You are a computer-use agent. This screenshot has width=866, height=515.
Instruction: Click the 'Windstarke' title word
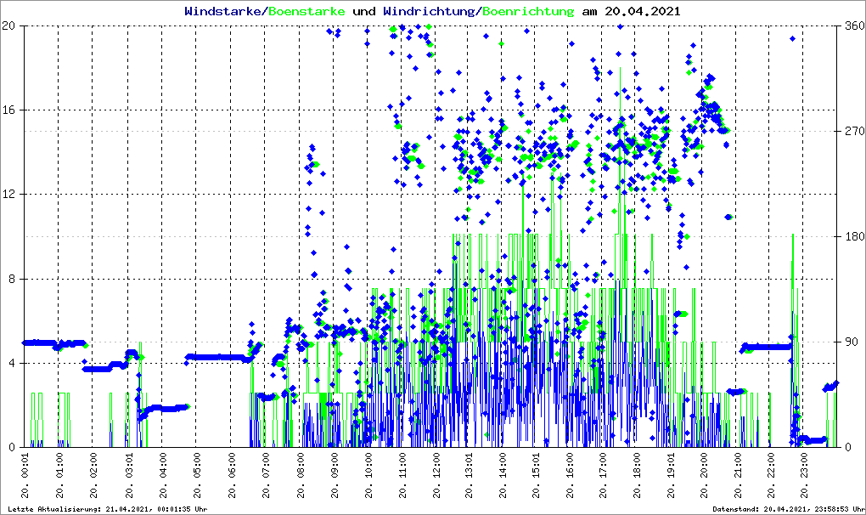coord(222,11)
